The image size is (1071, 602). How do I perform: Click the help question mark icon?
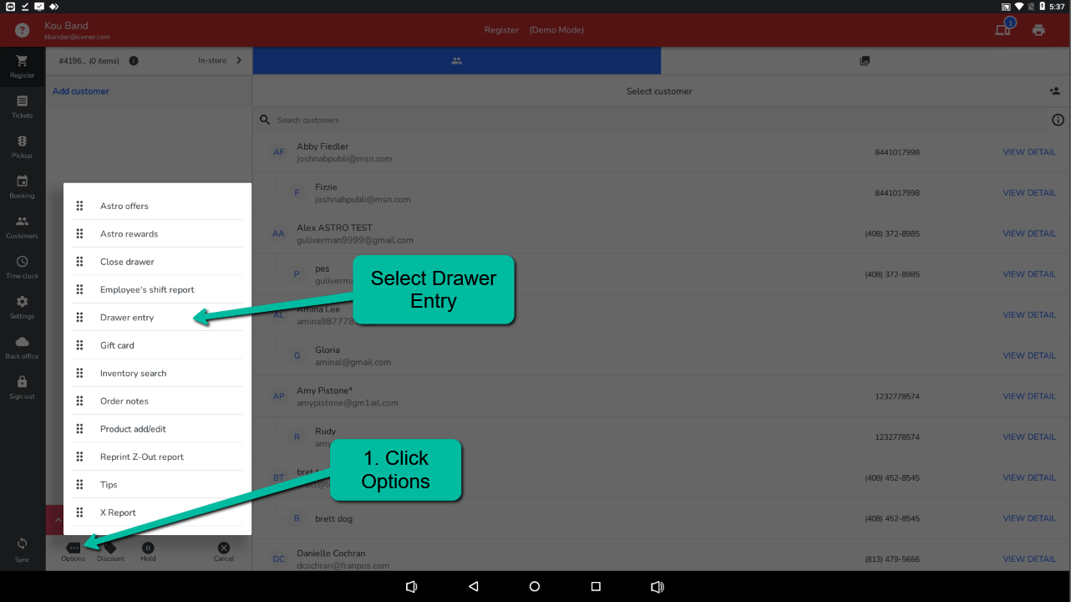[23, 30]
